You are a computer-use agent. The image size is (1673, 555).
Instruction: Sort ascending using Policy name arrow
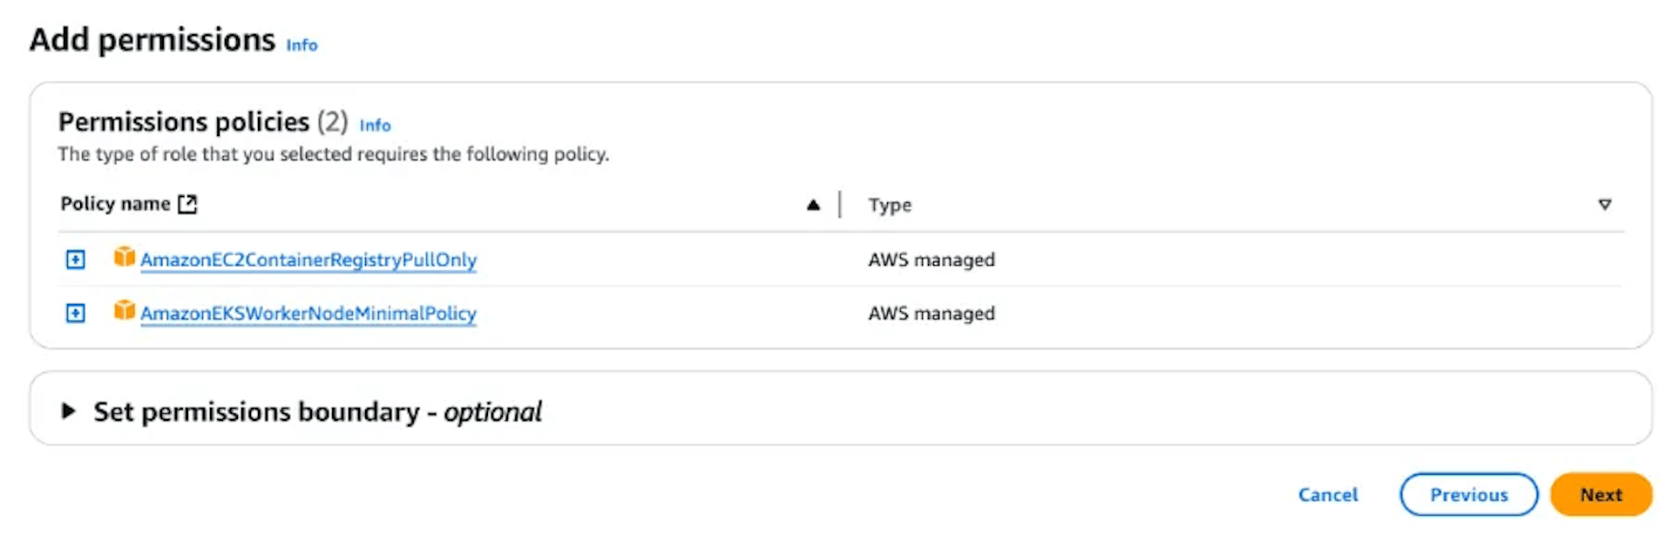(x=813, y=205)
